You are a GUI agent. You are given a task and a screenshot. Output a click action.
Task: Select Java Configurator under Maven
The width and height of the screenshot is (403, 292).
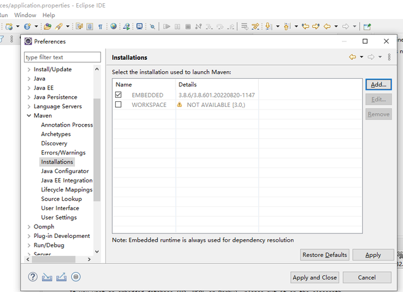coord(65,171)
